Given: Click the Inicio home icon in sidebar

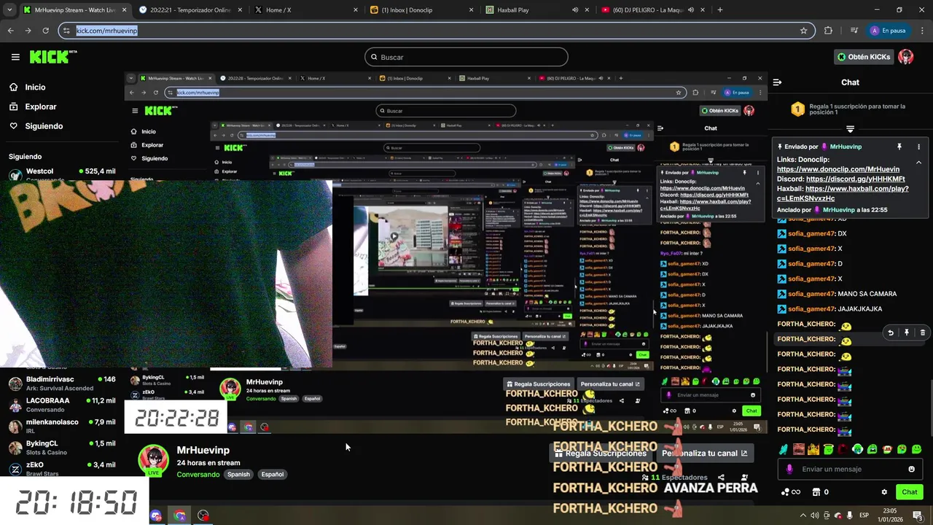Looking at the screenshot, I should 14,87.
